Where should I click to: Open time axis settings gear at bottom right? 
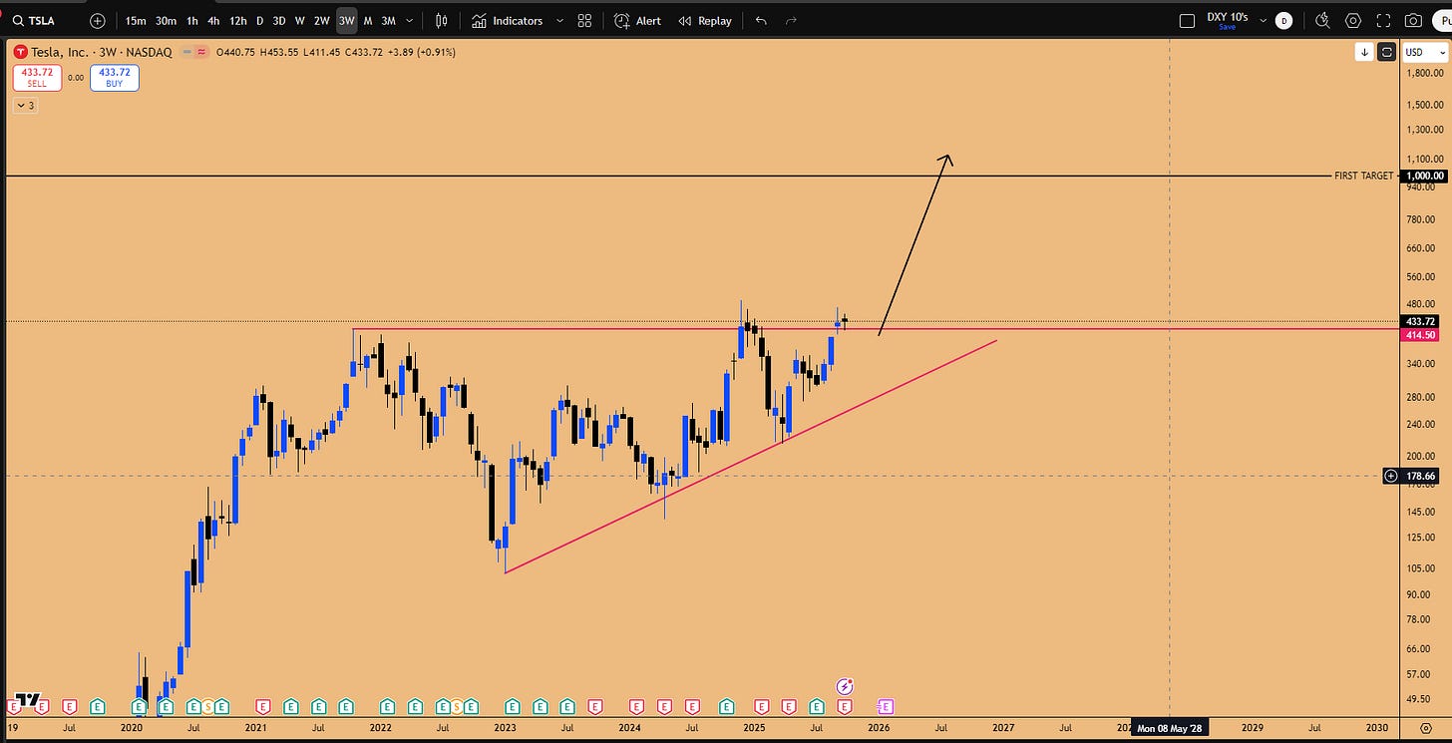[x=1426, y=728]
